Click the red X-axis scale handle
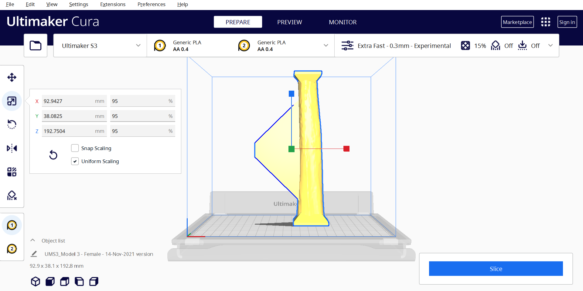This screenshot has width=583, height=291. coord(346,149)
